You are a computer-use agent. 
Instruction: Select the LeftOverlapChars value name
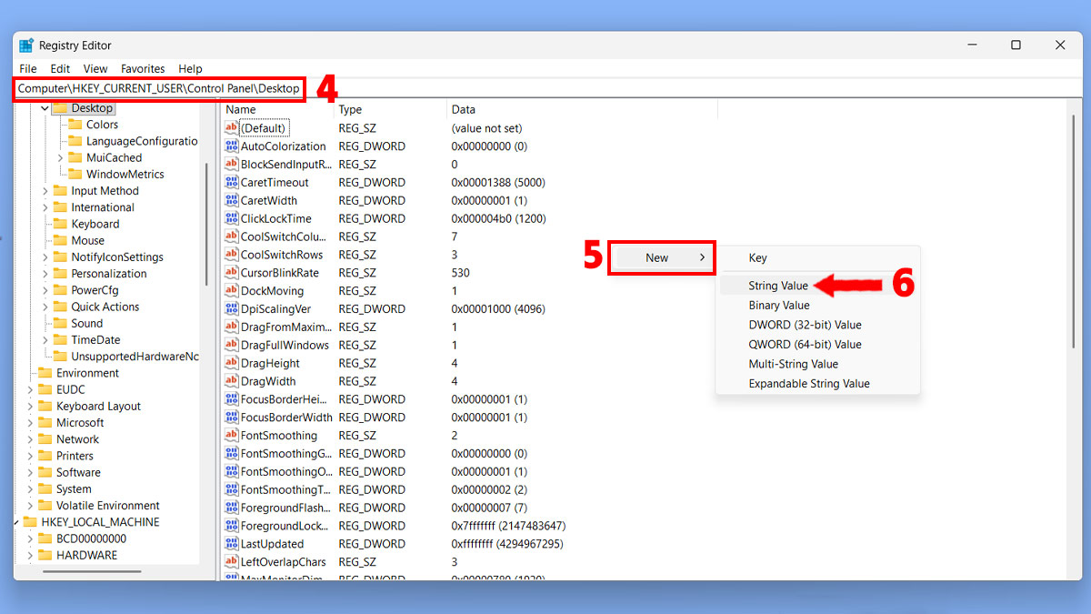pos(284,562)
